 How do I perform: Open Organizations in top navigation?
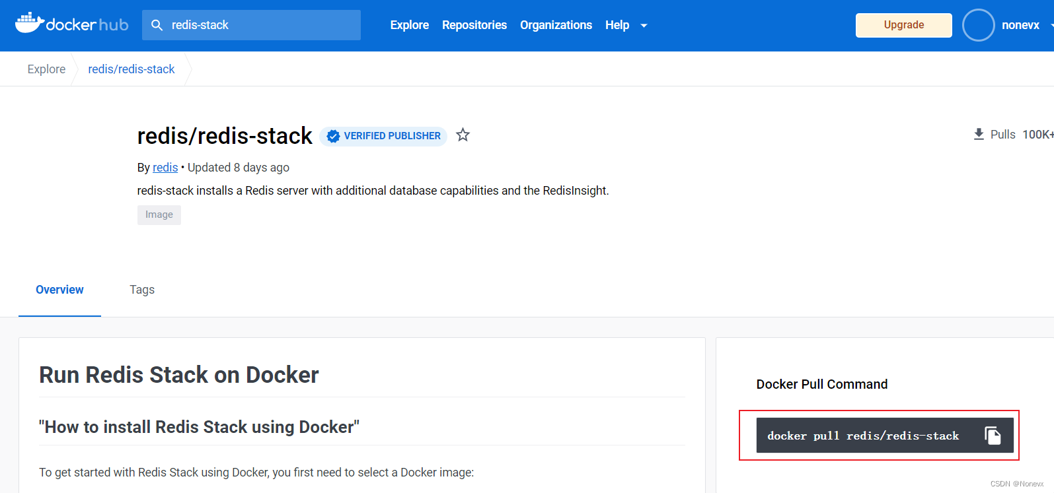[x=556, y=25]
